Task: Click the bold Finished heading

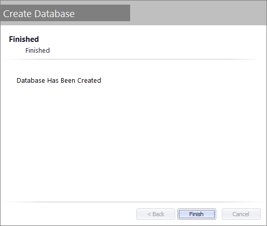Action: [x=24, y=39]
